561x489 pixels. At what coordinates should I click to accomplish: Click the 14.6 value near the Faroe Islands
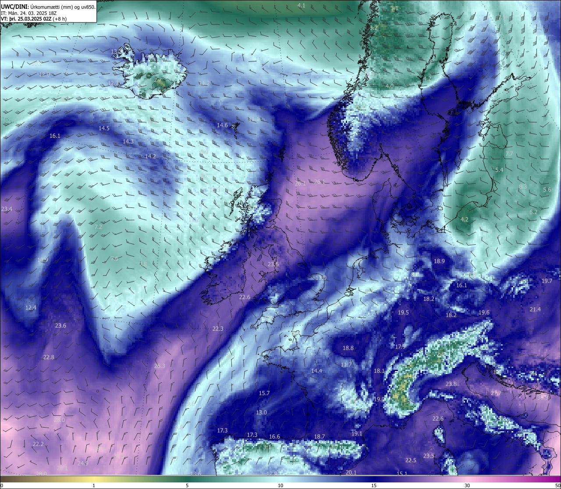tap(222, 125)
